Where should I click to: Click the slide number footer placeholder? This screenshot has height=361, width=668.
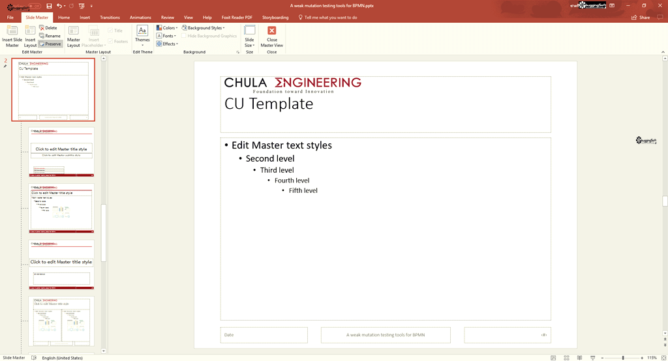click(x=508, y=335)
